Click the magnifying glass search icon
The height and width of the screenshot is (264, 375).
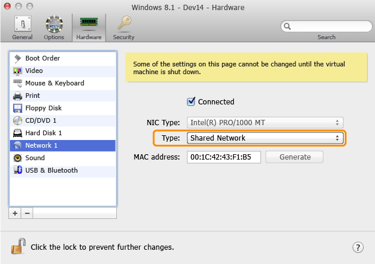(287, 26)
